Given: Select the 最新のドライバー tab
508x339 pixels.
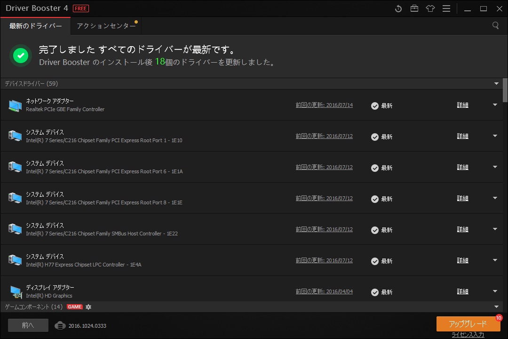Looking at the screenshot, I should [35, 26].
